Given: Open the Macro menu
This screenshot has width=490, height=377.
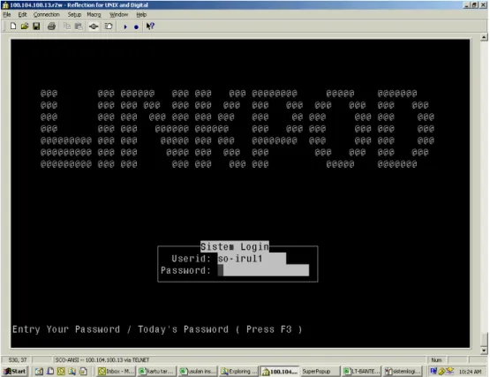Looking at the screenshot, I should click(94, 15).
